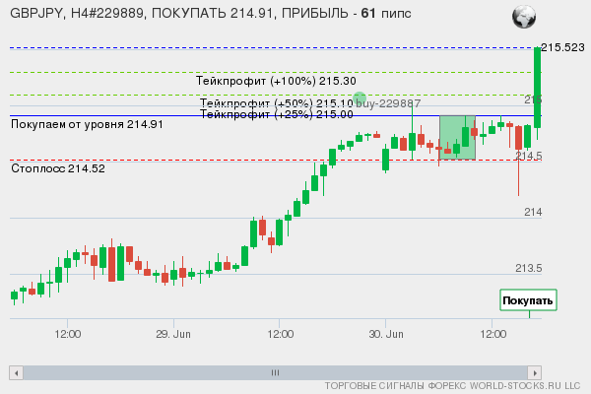
Task: Click the buy-229887 text label
Action: pos(388,103)
